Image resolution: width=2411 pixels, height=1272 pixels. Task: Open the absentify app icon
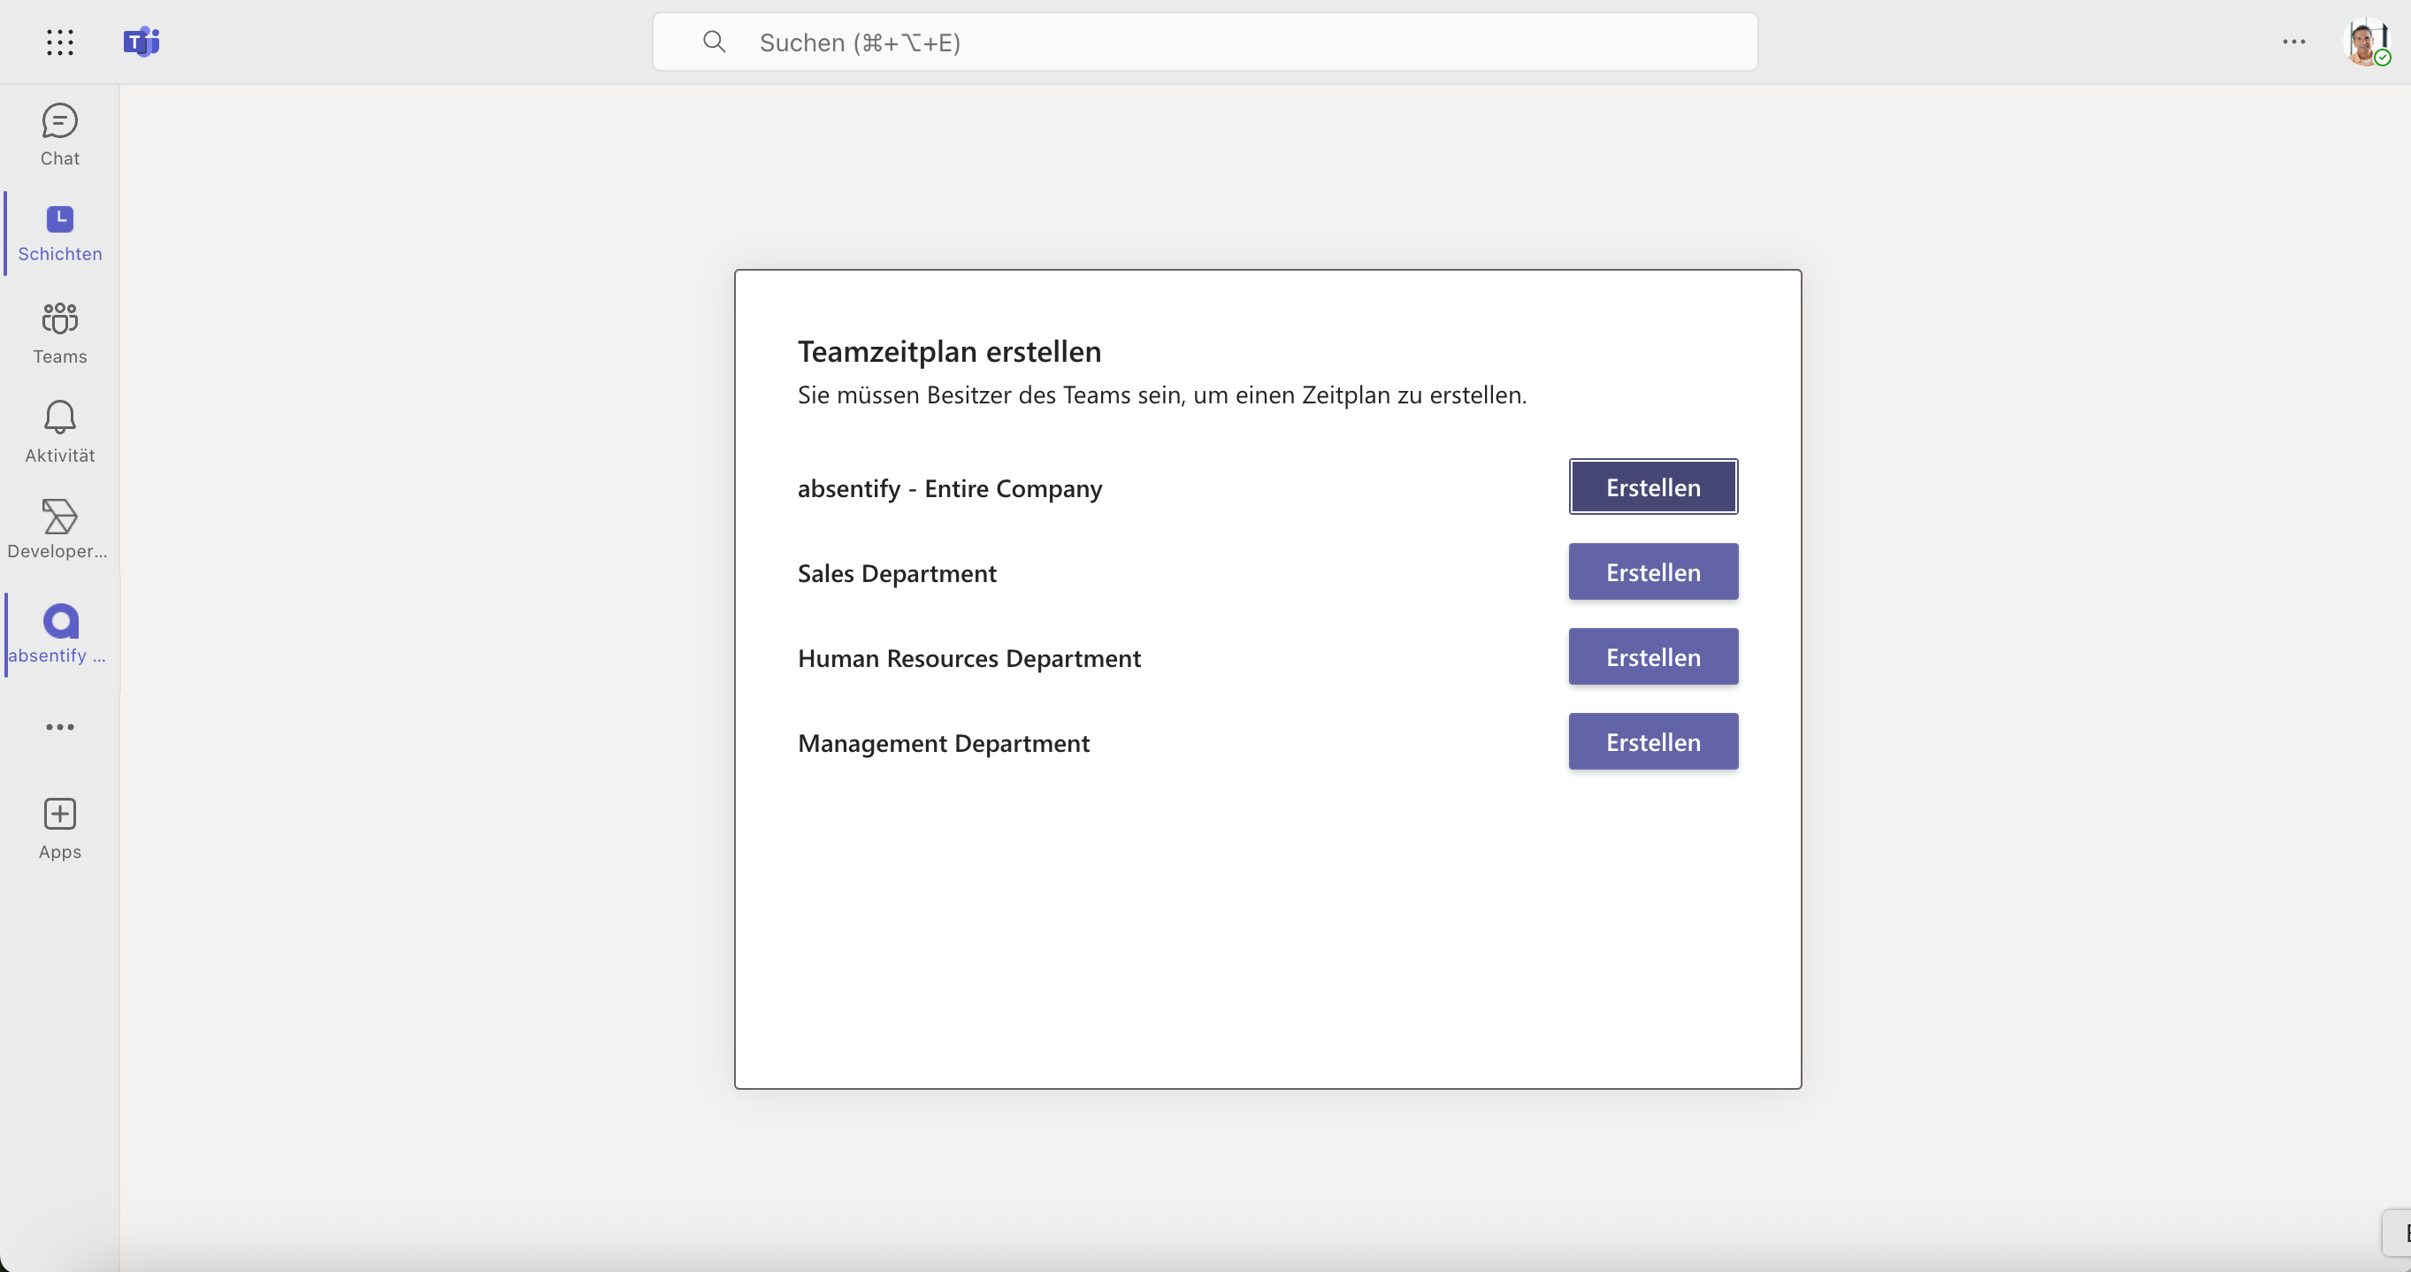click(x=61, y=621)
